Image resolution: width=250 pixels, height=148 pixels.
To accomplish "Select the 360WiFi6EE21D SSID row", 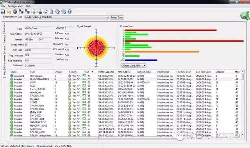I will click(x=38, y=122).
